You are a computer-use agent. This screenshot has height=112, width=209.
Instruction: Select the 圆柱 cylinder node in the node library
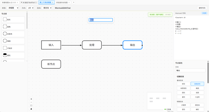coord(13,55)
